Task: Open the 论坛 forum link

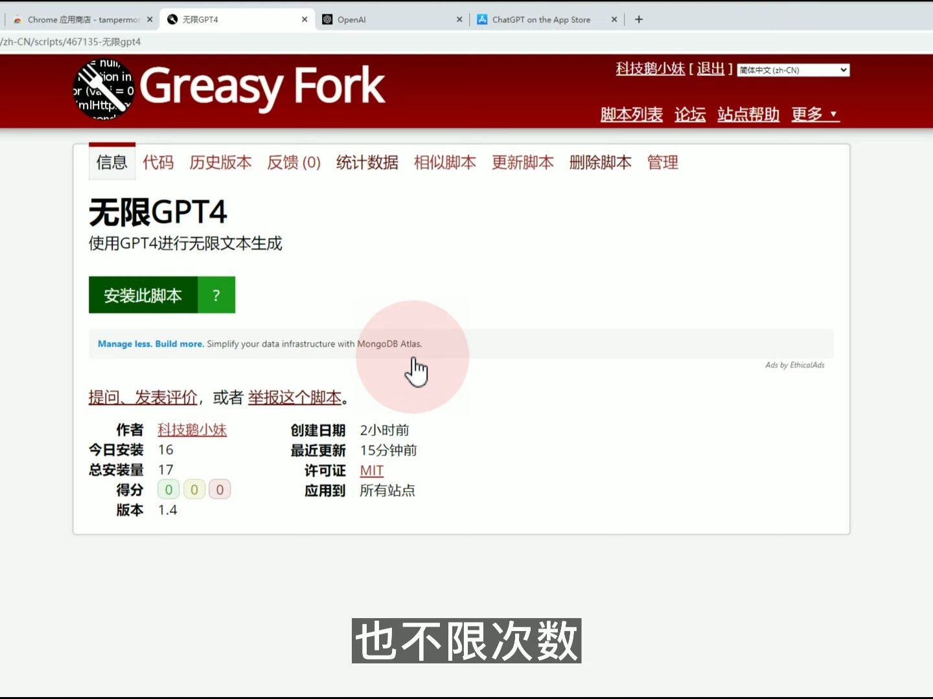Action: (x=689, y=115)
